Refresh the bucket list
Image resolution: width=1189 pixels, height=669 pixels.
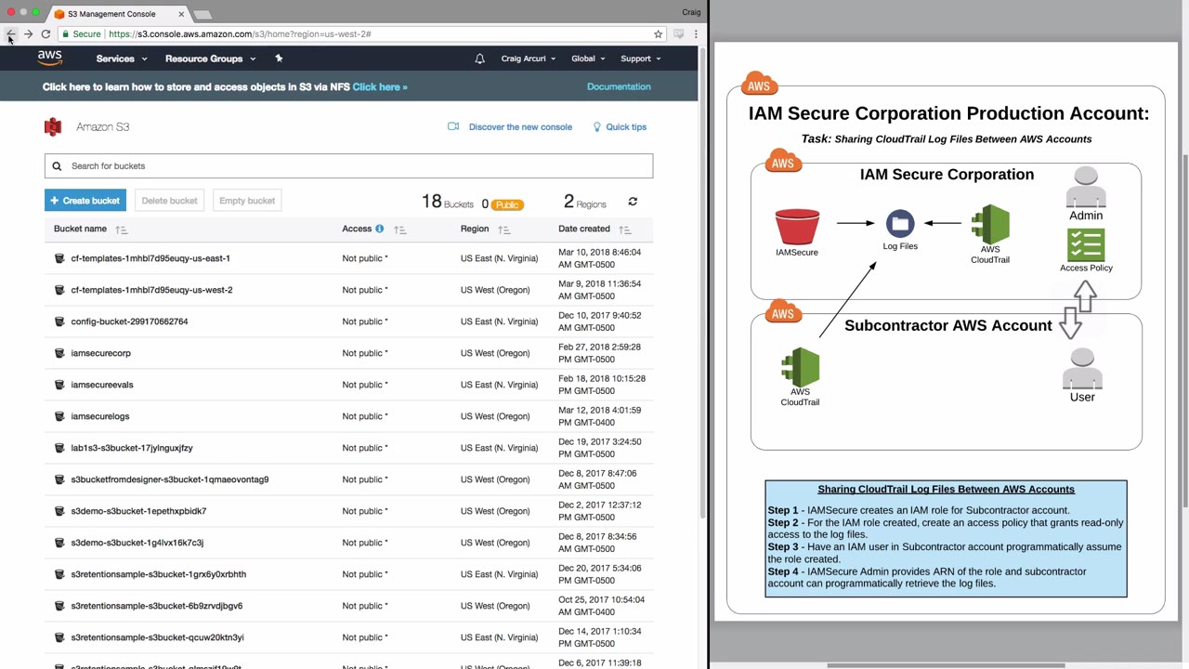click(x=633, y=202)
